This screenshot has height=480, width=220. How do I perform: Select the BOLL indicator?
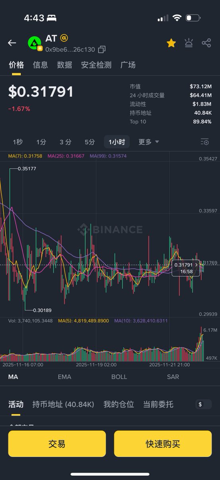pyautogui.click(x=119, y=377)
